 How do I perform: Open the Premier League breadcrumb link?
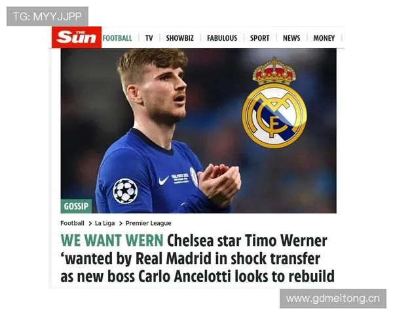pyautogui.click(x=148, y=223)
